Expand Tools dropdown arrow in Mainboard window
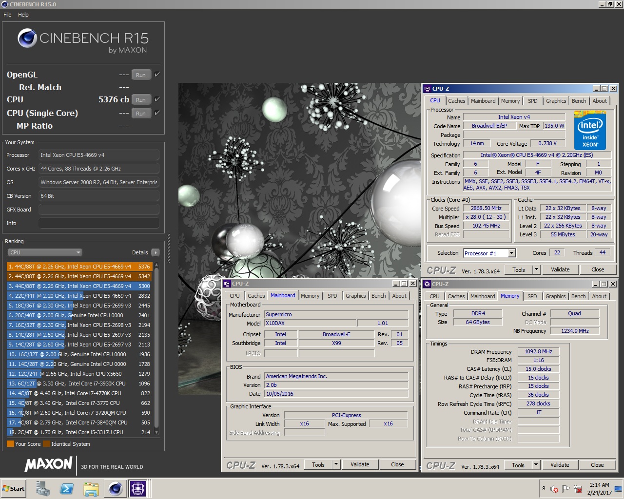Viewport: 624px width, 499px height. tap(336, 464)
